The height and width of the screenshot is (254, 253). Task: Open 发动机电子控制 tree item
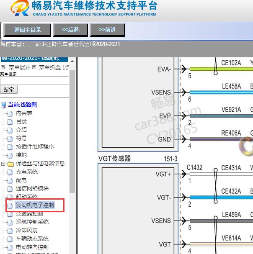click(x=35, y=205)
